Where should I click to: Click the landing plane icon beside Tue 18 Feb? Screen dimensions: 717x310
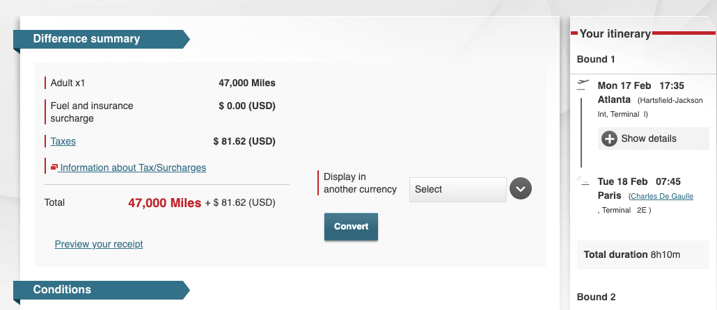(x=583, y=181)
